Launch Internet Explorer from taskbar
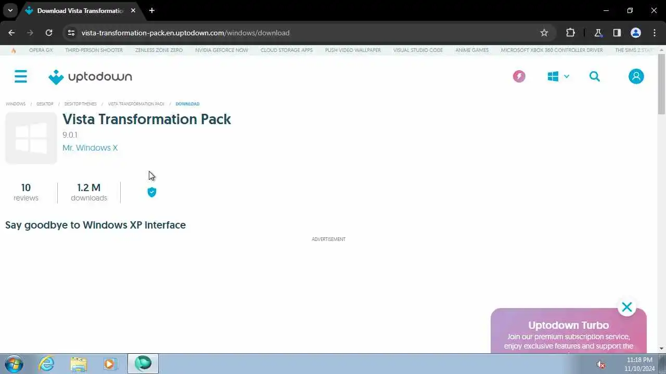Image resolution: width=666 pixels, height=374 pixels. tap(47, 364)
